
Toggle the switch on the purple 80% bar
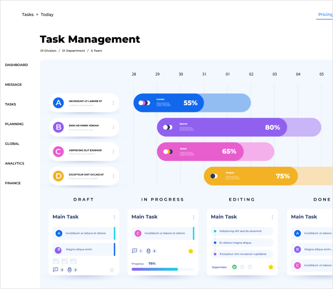[x=168, y=127]
